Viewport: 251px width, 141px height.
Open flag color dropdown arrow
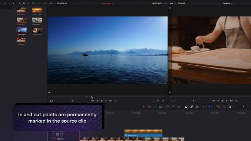click(206, 107)
